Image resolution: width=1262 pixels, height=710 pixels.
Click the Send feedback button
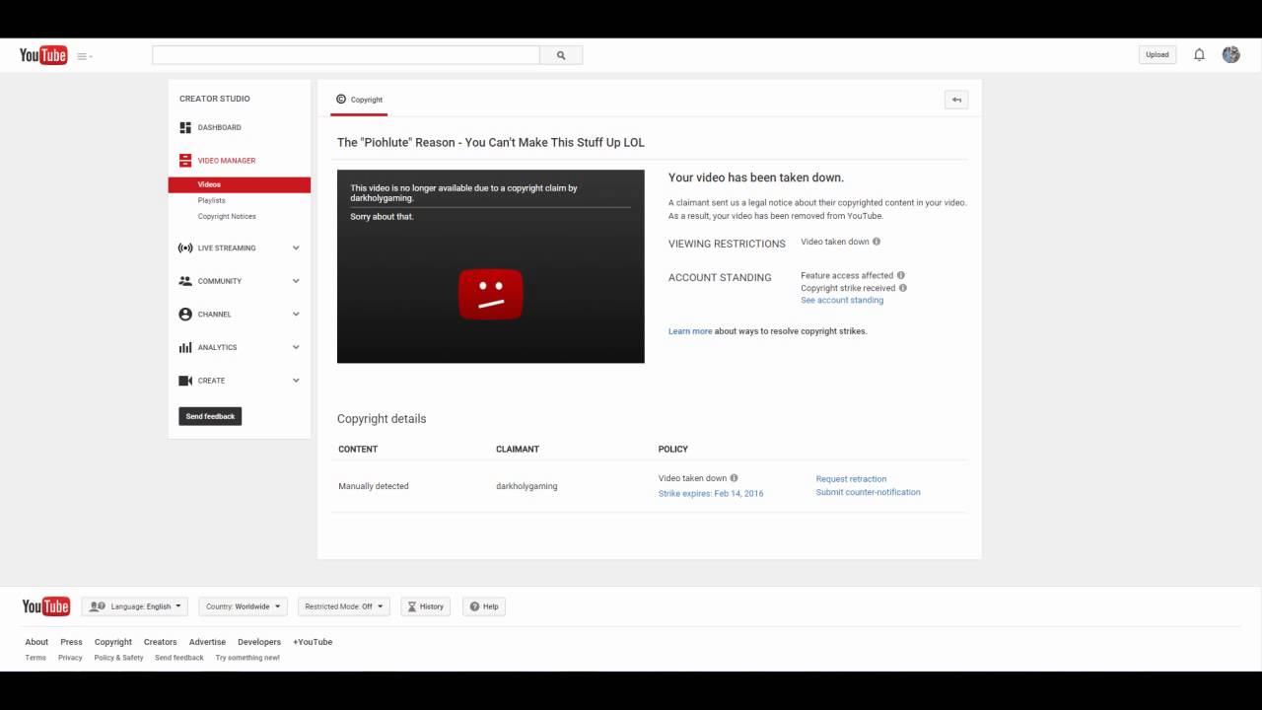tap(210, 416)
